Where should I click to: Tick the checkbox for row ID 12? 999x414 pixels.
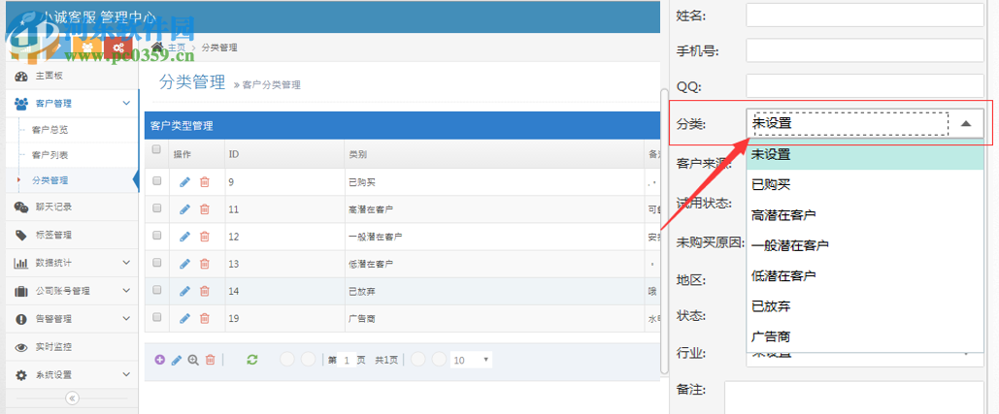156,236
